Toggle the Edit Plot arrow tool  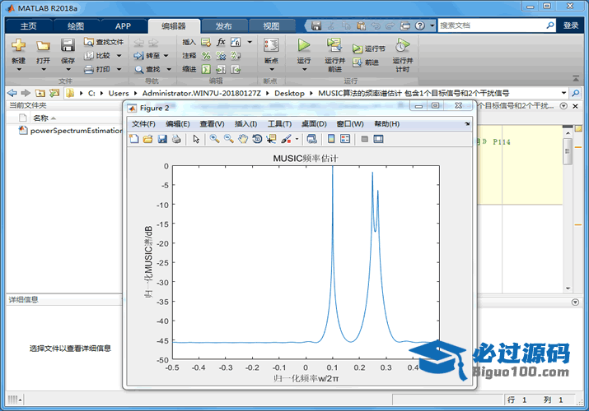coord(196,139)
